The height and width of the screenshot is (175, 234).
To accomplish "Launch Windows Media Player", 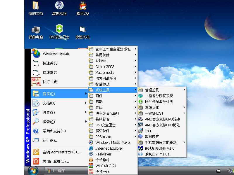I will 113,142.
